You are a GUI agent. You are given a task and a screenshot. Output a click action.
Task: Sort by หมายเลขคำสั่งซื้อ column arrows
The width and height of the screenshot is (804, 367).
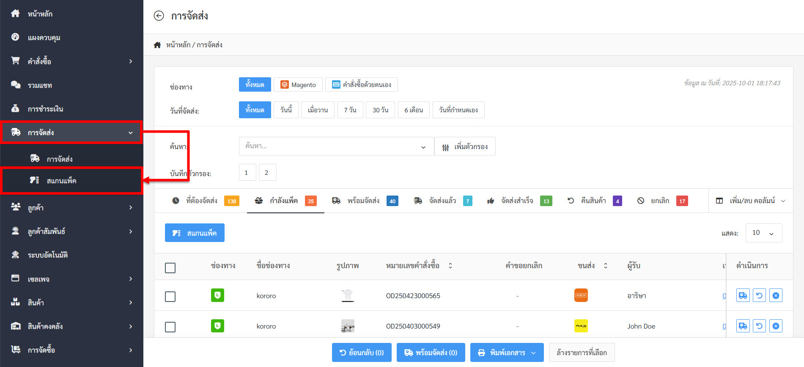[x=450, y=266]
